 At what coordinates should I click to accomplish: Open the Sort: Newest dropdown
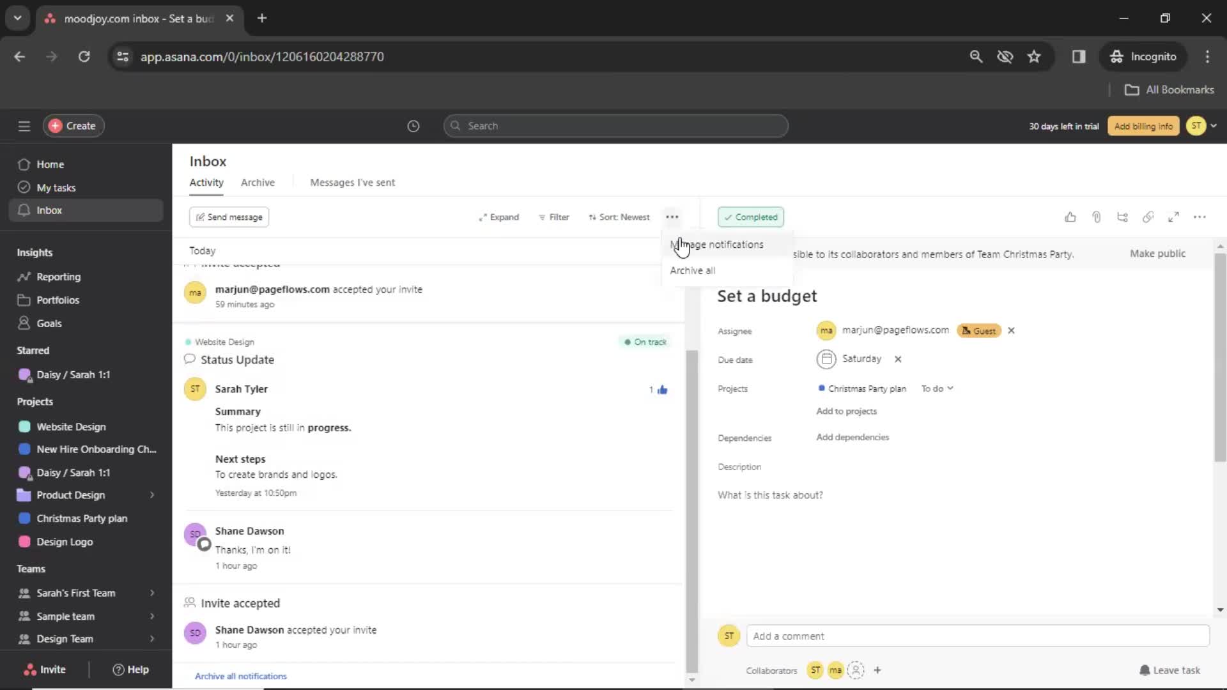[619, 217]
